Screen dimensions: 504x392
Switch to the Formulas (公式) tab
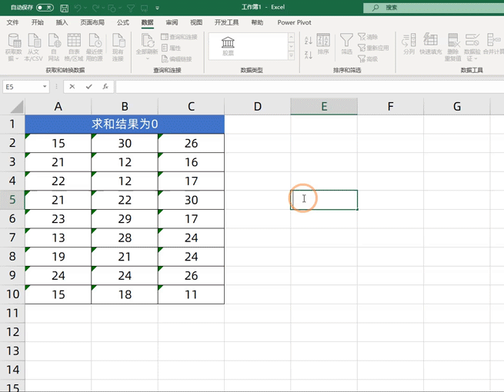[x=122, y=23]
